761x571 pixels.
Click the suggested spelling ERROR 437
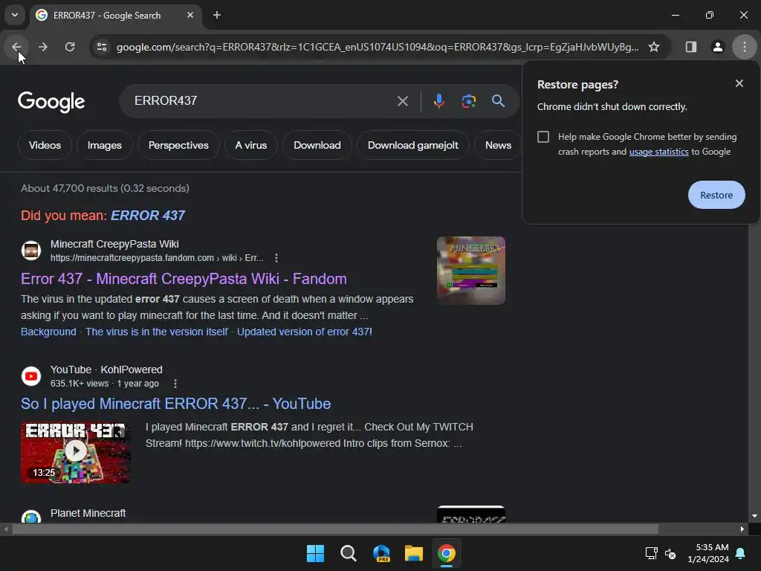pos(148,215)
